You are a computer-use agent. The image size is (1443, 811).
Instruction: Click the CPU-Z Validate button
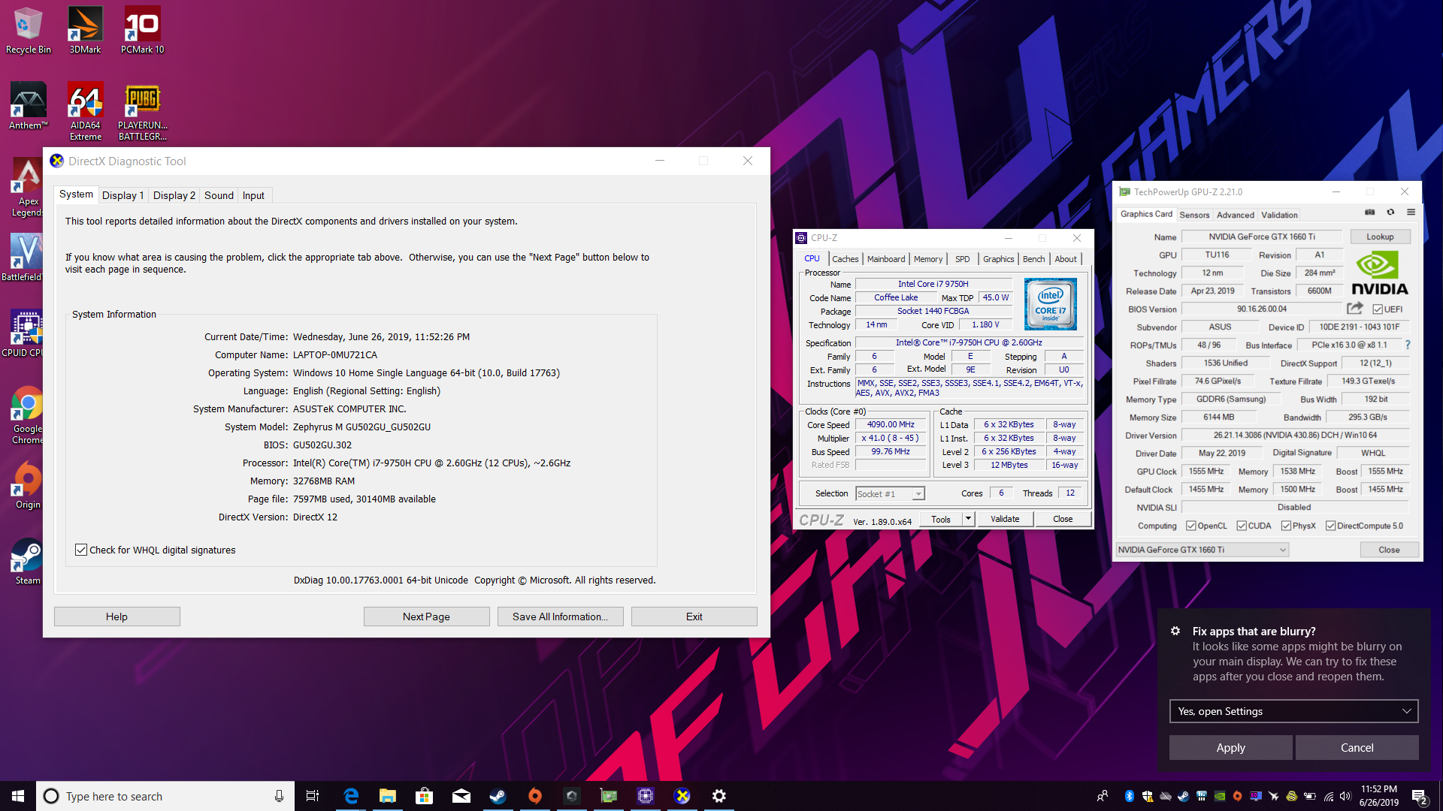[x=1005, y=519]
